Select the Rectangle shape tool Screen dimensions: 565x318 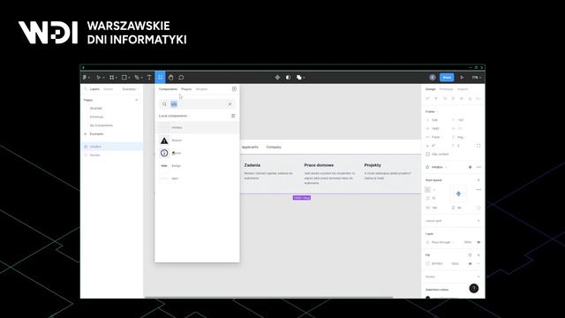pyautogui.click(x=124, y=78)
